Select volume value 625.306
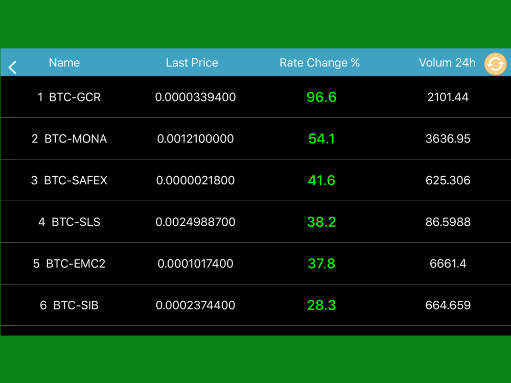This screenshot has height=383, width=511. (x=448, y=180)
